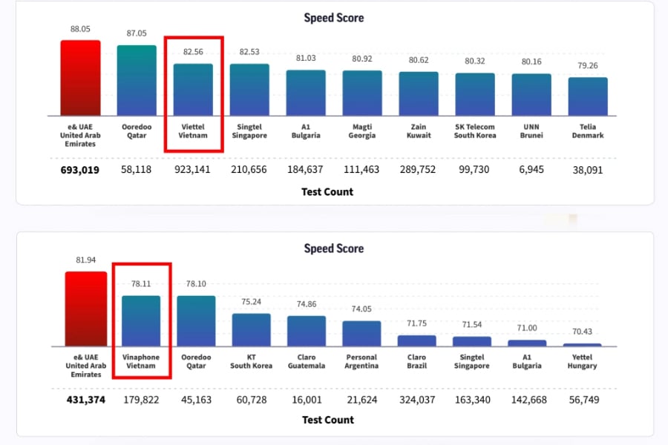Select the Test Count label under top chart
Image resolution: width=668 pixels, height=445 pixels.
[327, 191]
